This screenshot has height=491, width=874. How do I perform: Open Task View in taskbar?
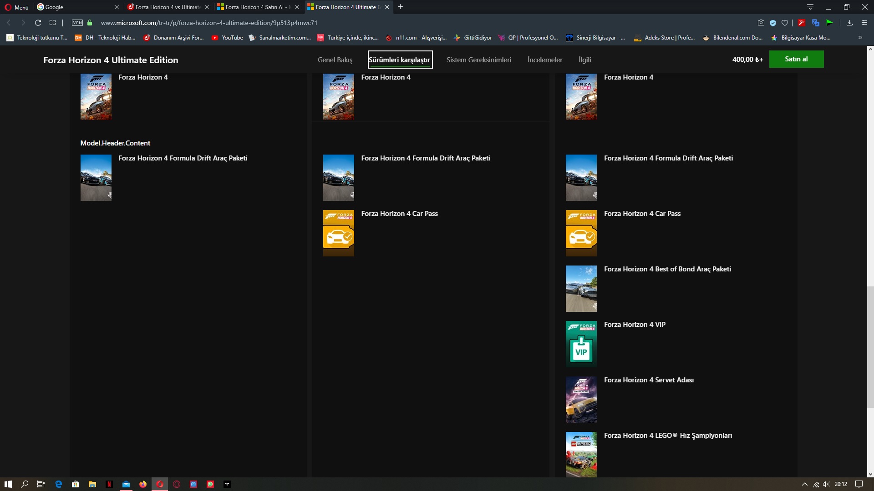[41, 484]
